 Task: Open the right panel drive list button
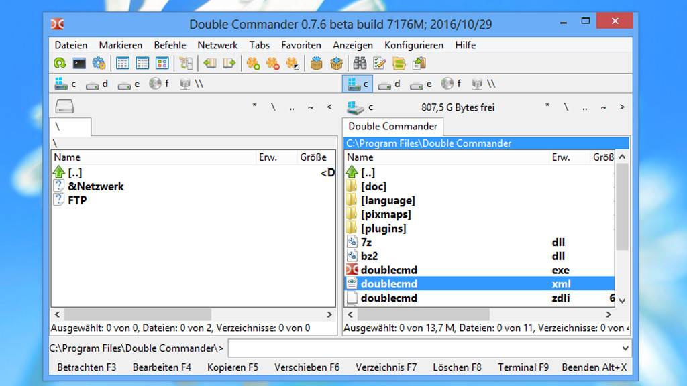pyautogui.click(x=356, y=107)
